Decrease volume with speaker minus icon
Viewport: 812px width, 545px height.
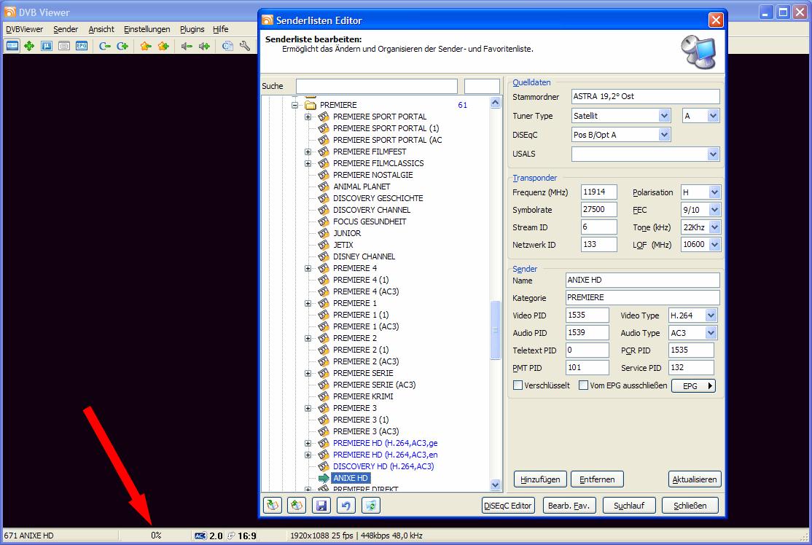pos(187,46)
